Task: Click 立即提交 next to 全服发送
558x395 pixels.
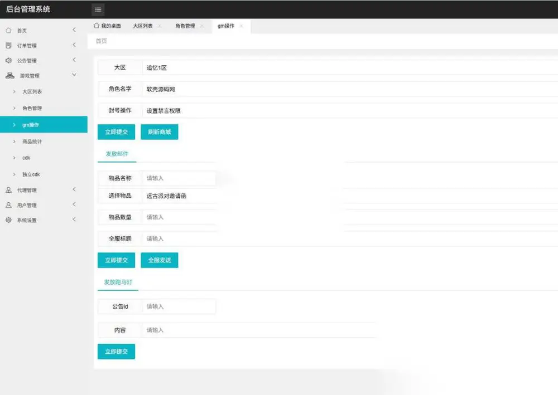Action: 117,260
